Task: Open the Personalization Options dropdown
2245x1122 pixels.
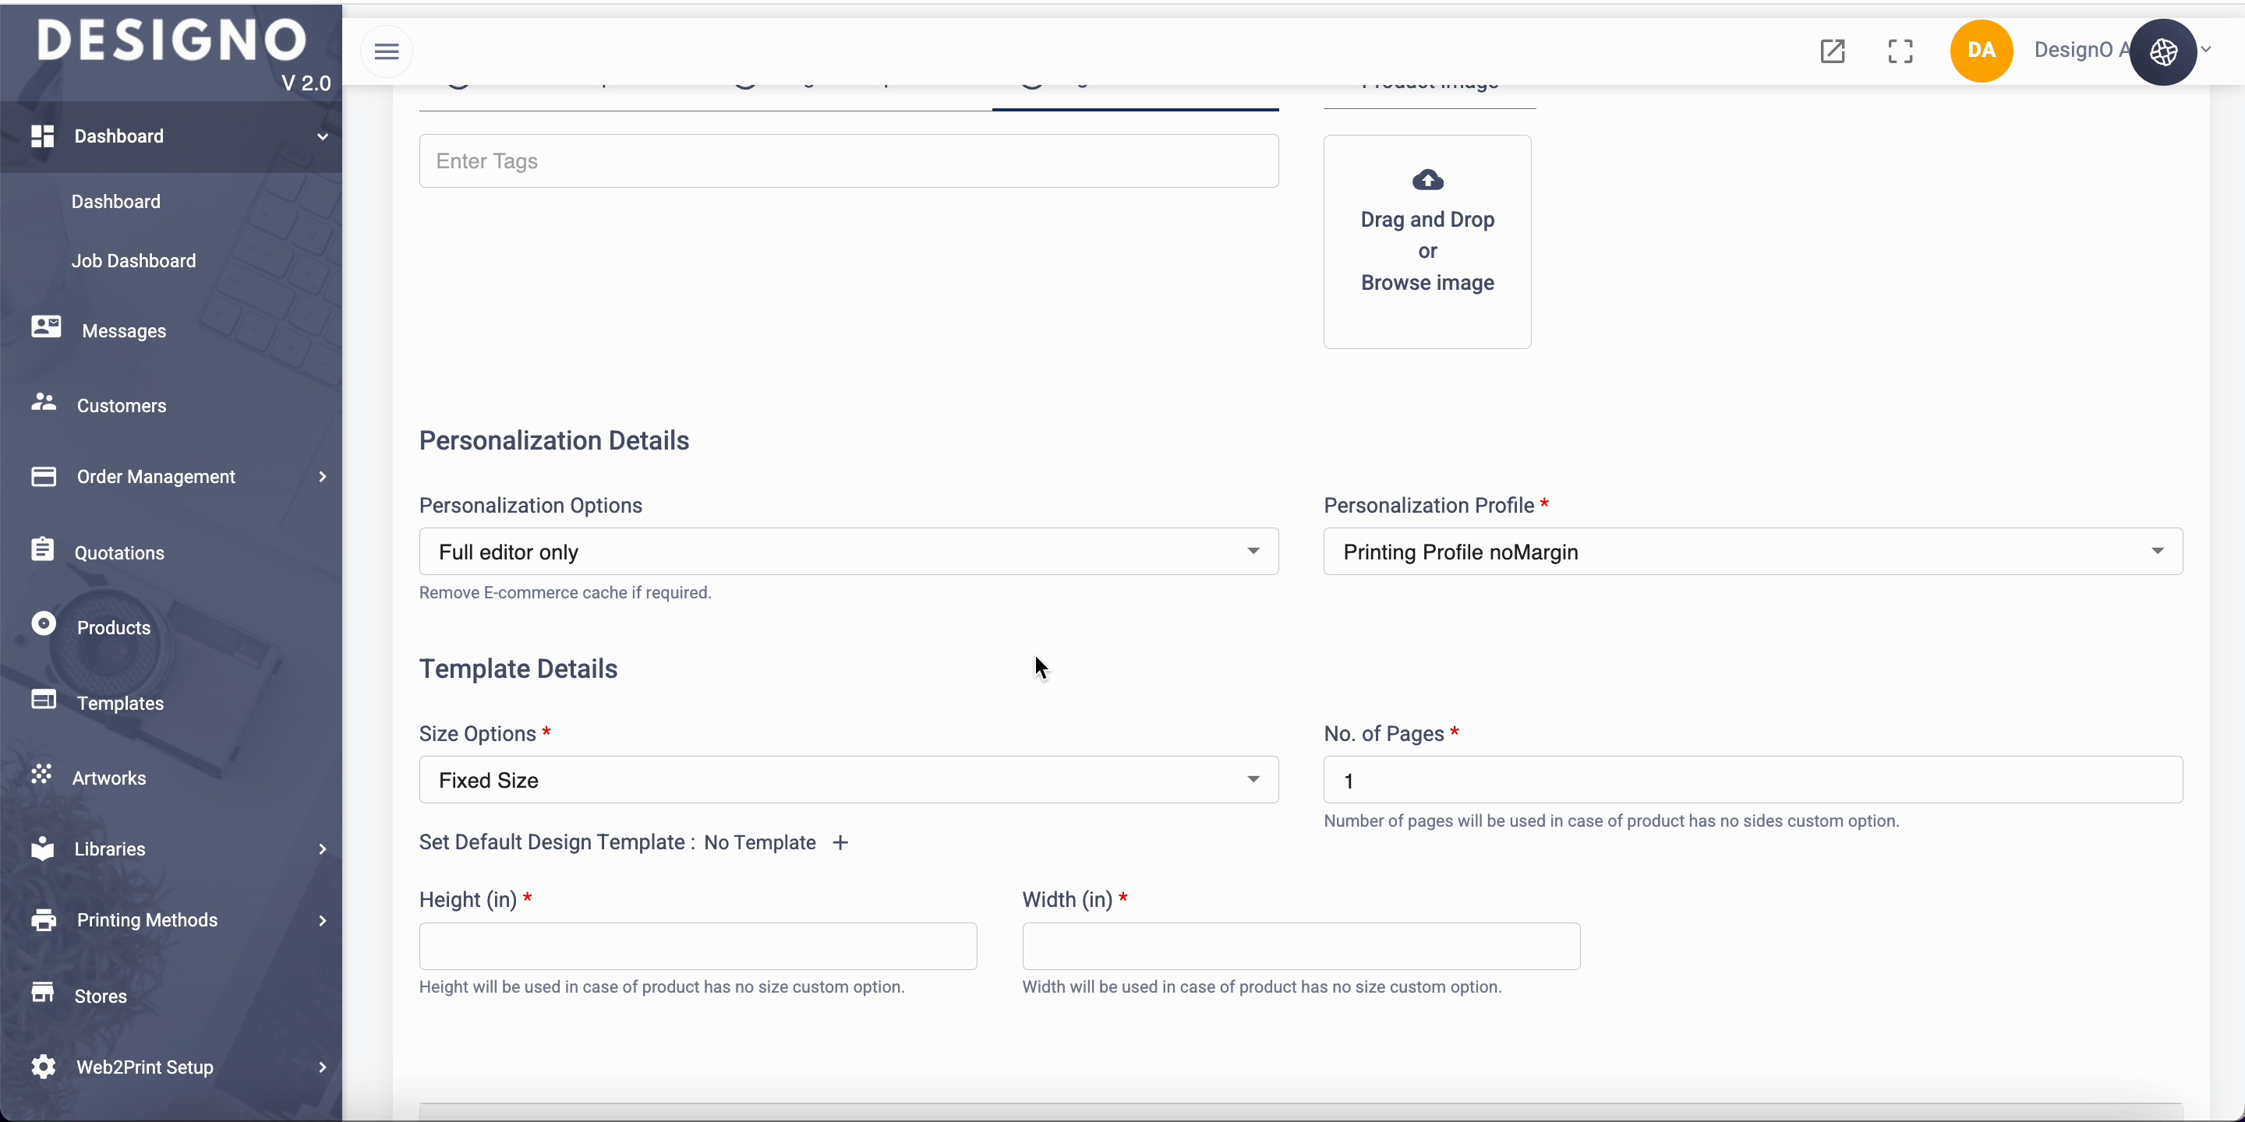Action: coord(848,552)
